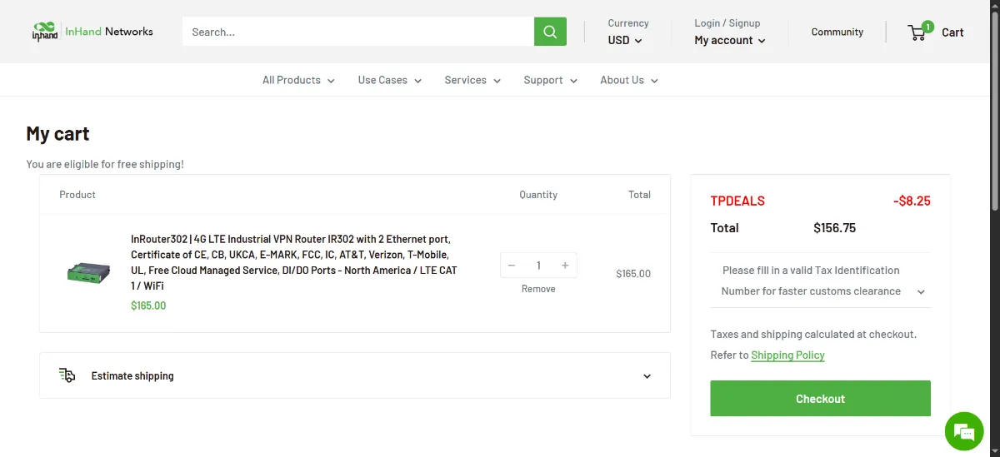The image size is (1000, 457).
Task: Click the Checkout button
Action: coord(821,399)
